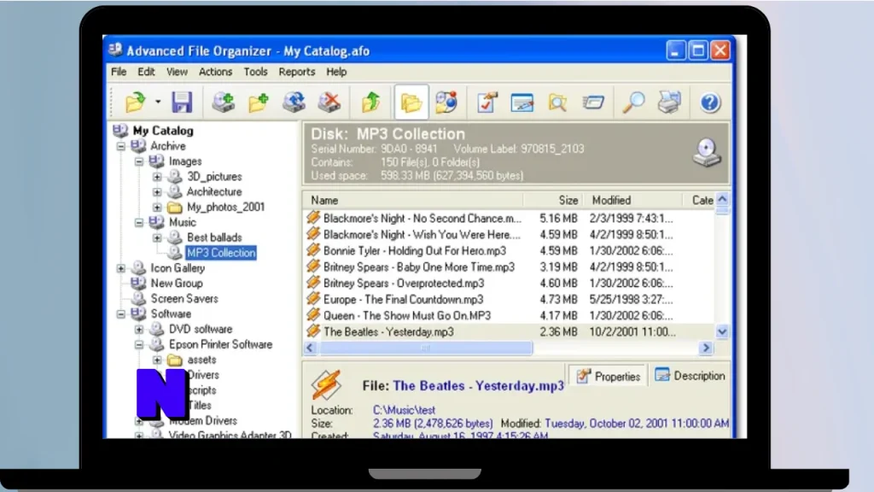The height and width of the screenshot is (492, 874).
Task: Click the Delete disk icon with red X
Action: 329,102
